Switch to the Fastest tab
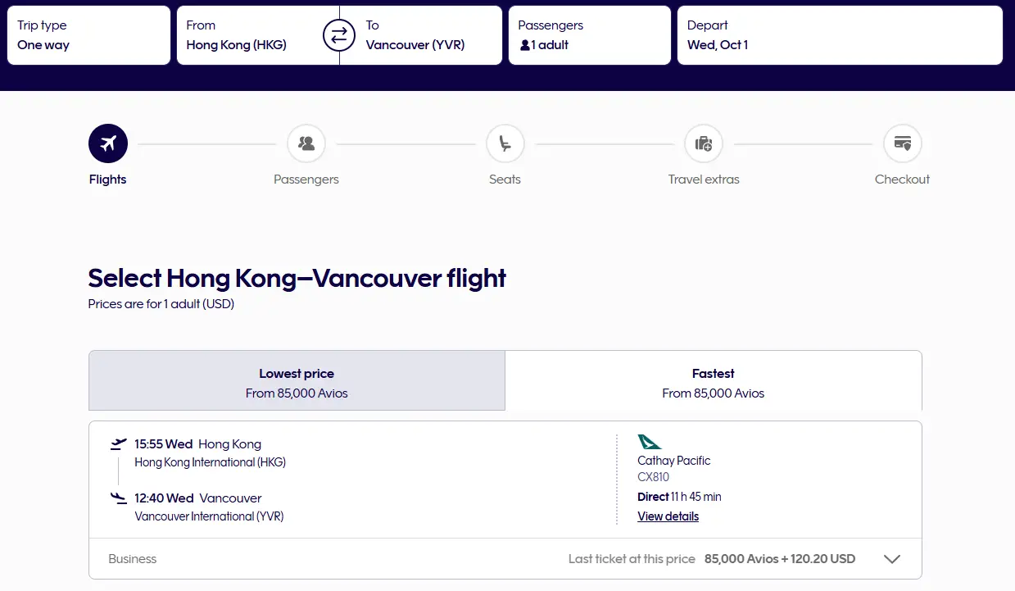The image size is (1015, 591). 713,381
